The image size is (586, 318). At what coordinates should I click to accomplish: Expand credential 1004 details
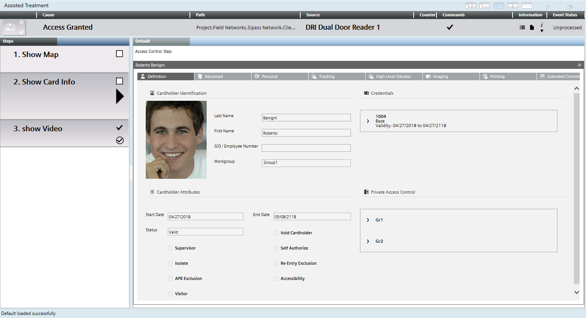pos(368,121)
